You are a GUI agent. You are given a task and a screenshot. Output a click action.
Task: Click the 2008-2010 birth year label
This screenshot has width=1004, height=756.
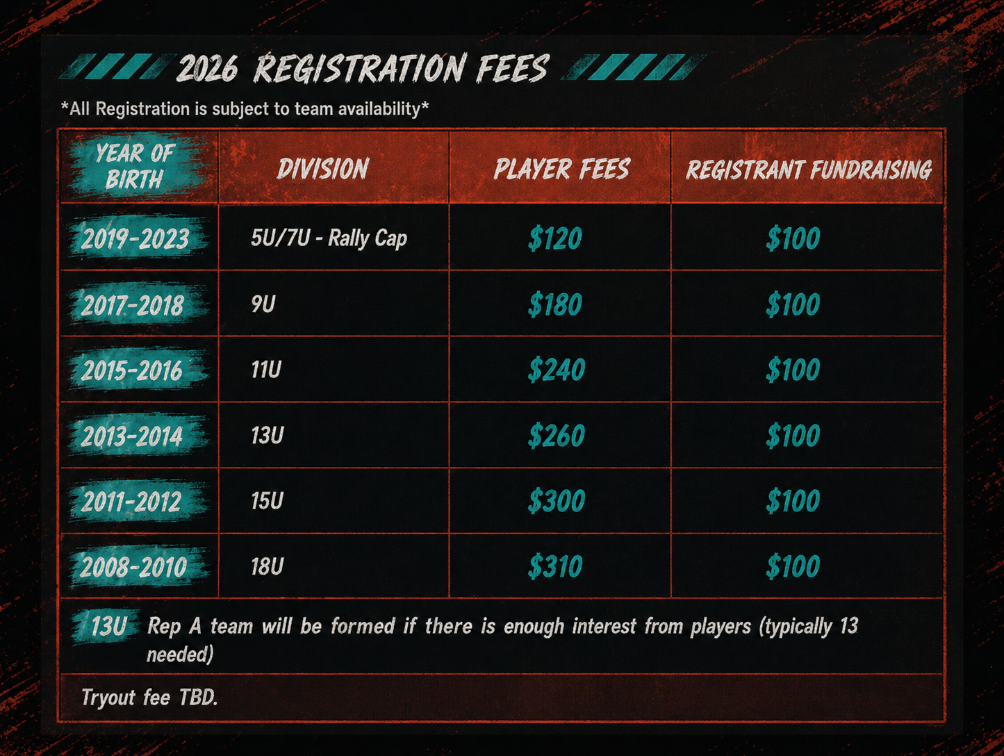click(x=133, y=567)
